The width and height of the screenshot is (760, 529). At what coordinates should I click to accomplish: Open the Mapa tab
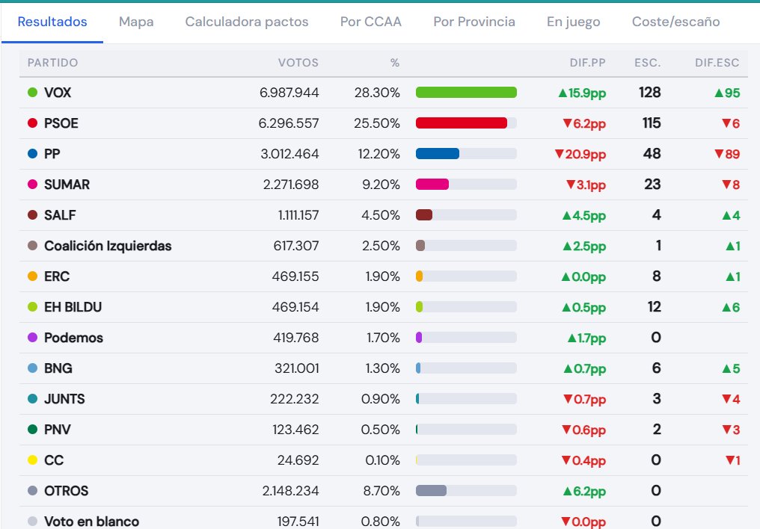tap(136, 22)
